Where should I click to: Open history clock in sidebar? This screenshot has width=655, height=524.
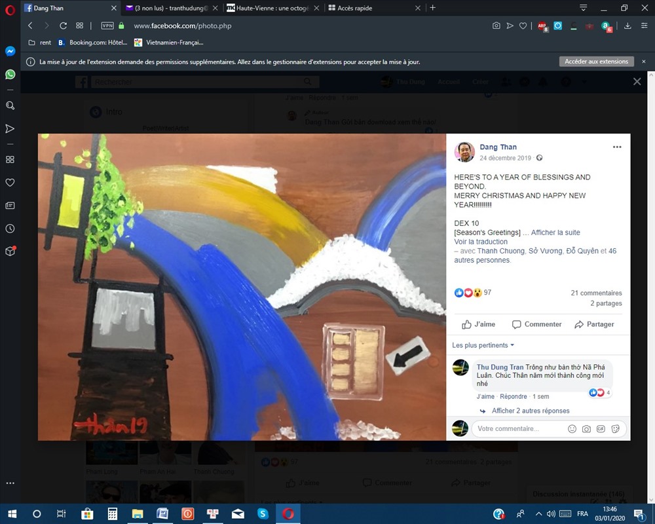10,229
